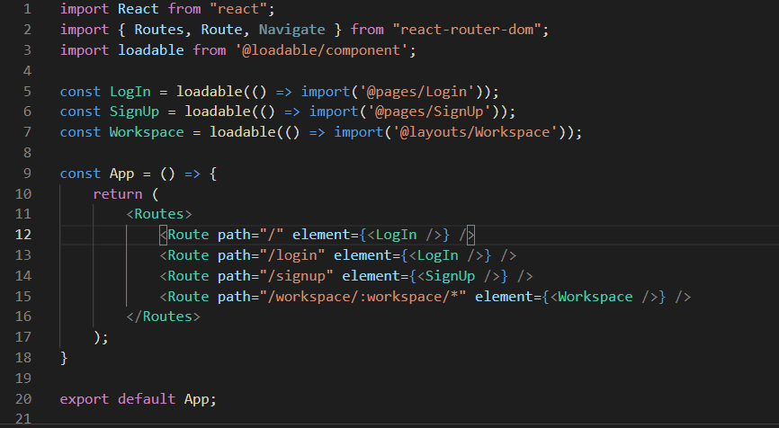779x428 pixels.
Task: Click line number 9 in the gutter
Action: (x=27, y=174)
